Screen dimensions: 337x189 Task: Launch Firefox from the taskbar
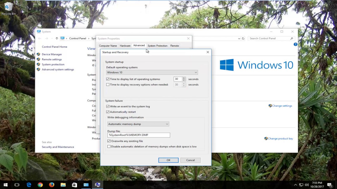pyautogui.click(x=52, y=185)
